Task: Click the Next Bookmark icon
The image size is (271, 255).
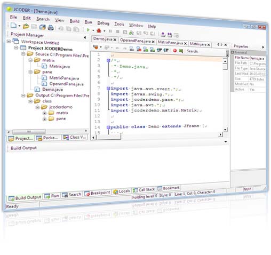Action: pos(146,49)
